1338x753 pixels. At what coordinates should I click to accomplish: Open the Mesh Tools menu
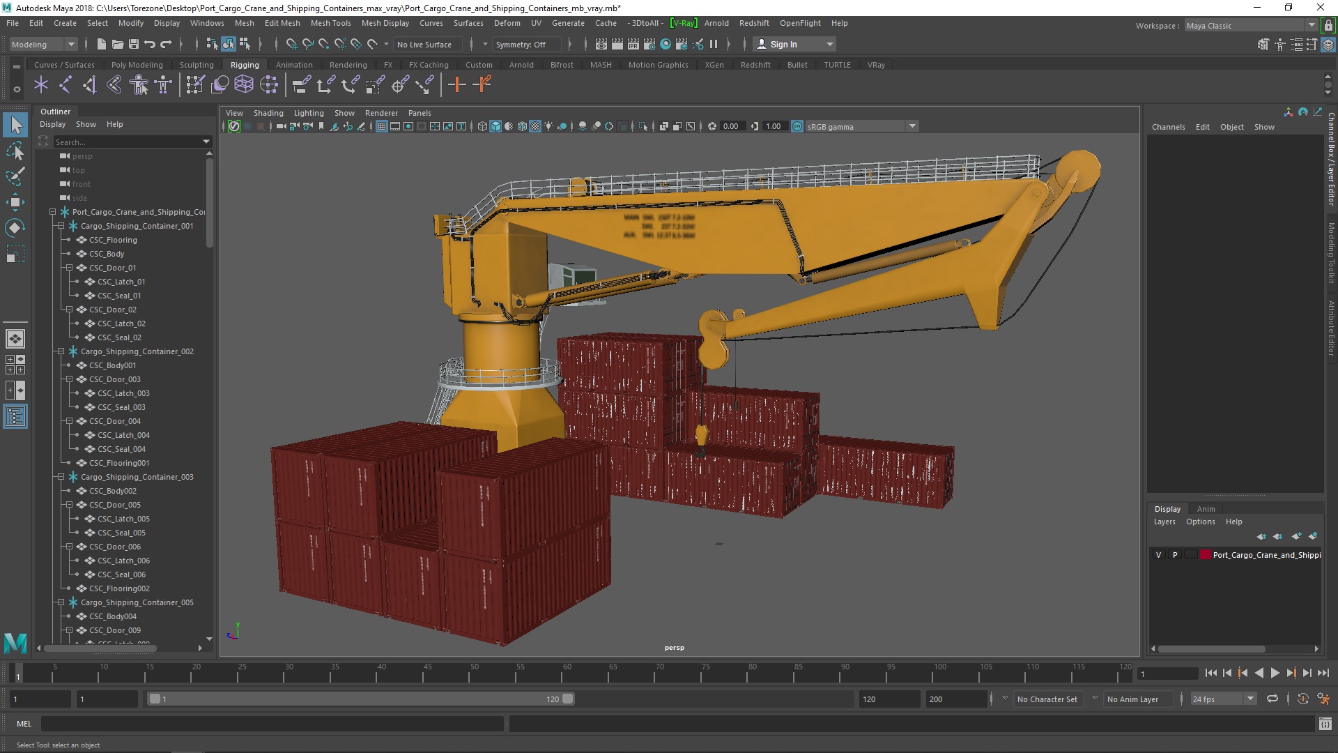coord(330,23)
